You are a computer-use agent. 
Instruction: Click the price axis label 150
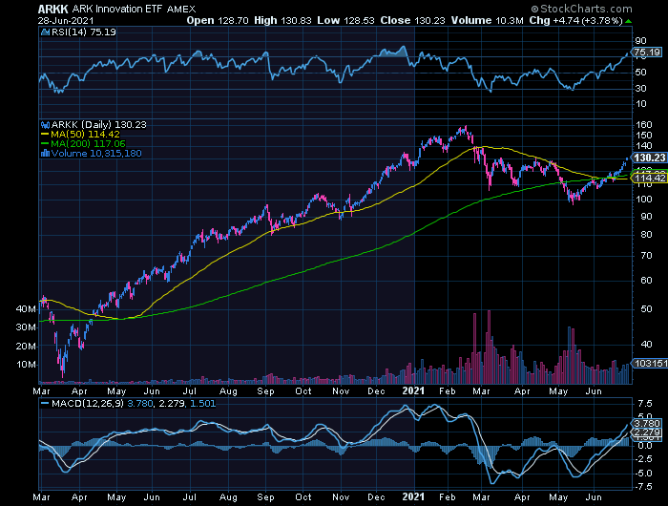pyautogui.click(x=643, y=136)
